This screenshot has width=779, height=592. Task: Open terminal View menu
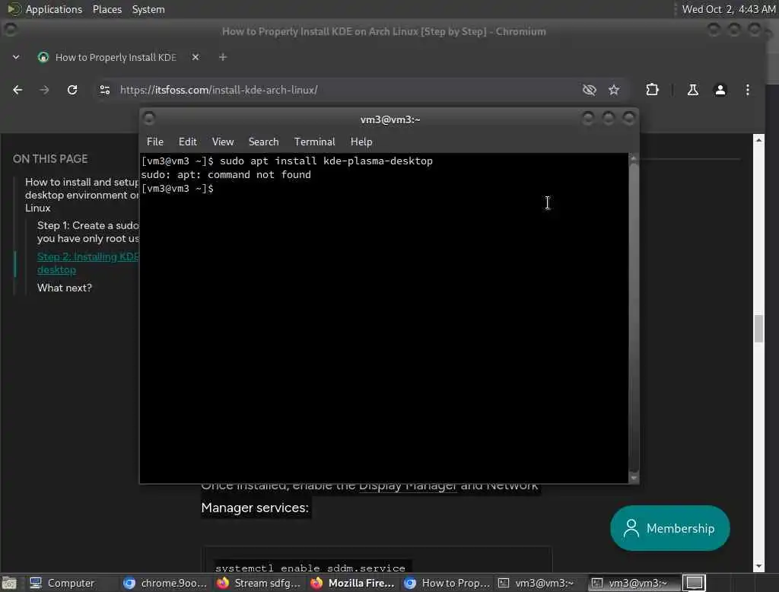click(x=223, y=142)
